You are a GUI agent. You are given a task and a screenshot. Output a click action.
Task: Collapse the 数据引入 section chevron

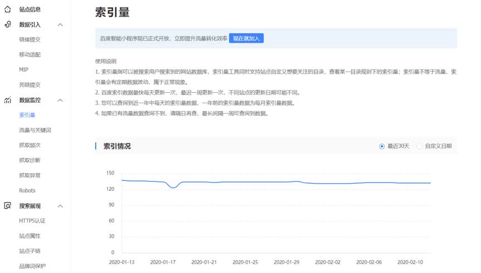60,25
